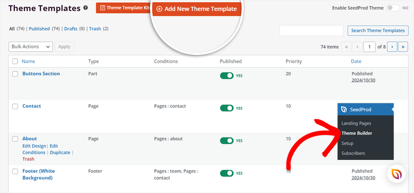The width and height of the screenshot is (414, 193).
Task: Move About template to Trash
Action: pyautogui.click(x=28, y=159)
